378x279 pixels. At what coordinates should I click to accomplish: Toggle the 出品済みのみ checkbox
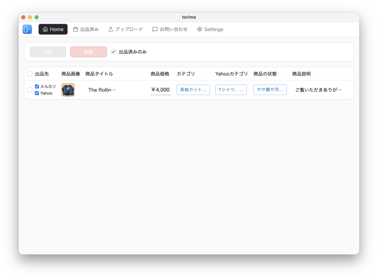114,52
